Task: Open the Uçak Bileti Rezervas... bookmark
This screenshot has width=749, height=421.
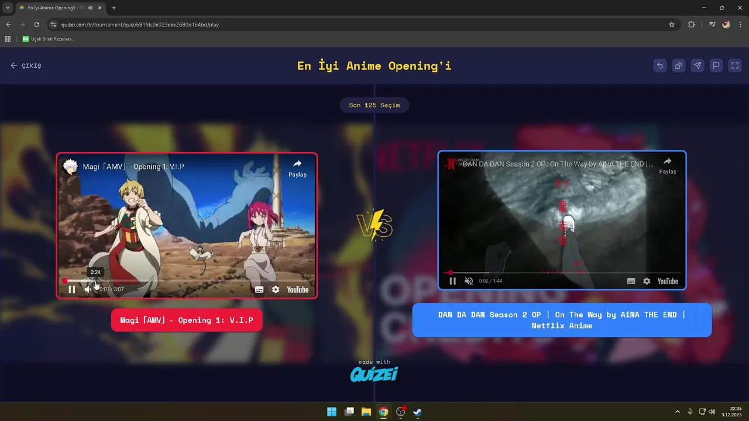Action: click(49, 39)
